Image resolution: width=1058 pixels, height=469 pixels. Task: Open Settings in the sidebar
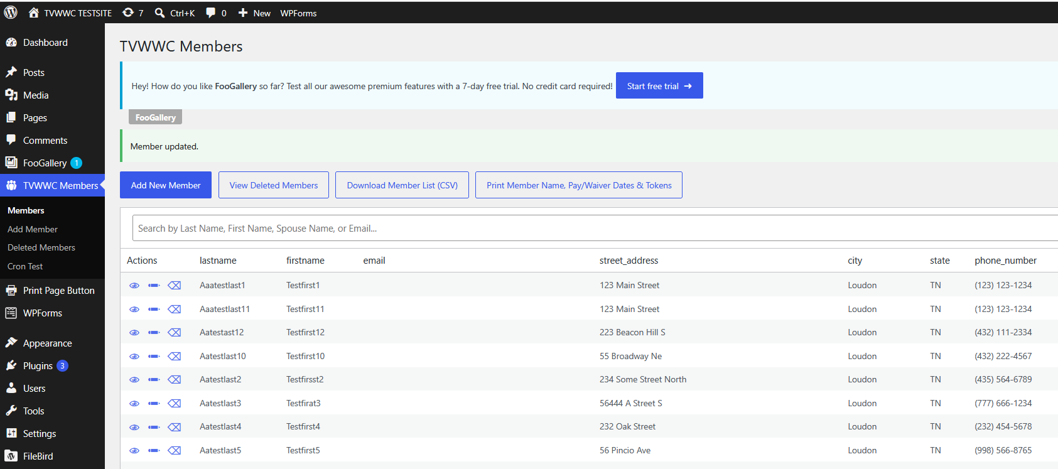pos(52,434)
